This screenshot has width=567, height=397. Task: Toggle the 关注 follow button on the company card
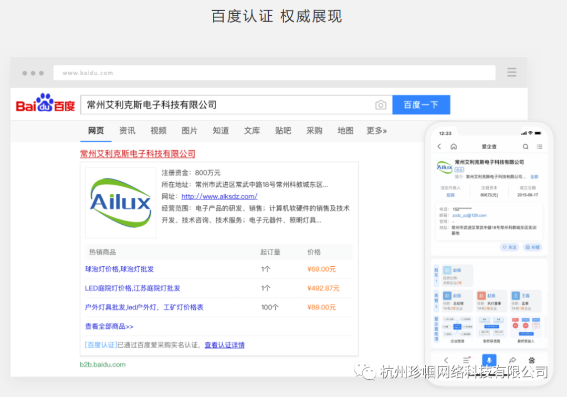point(508,247)
